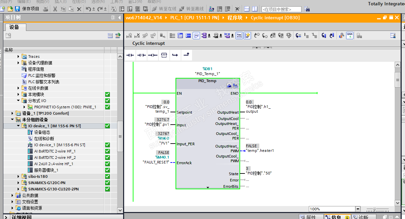Image resolution: width=405 pixels, height=219 pixels.
Task: Insert an empty box instruction
Action: point(164,55)
